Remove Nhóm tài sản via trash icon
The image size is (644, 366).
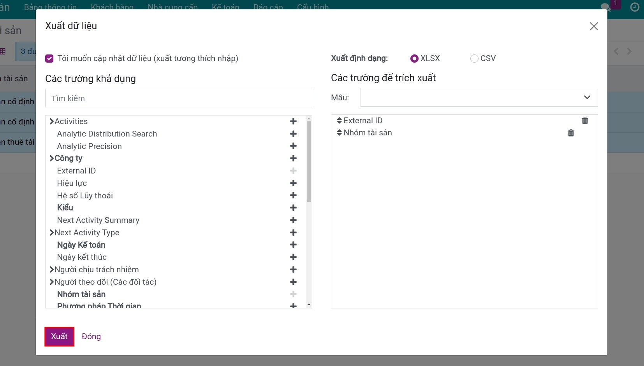pos(571,133)
